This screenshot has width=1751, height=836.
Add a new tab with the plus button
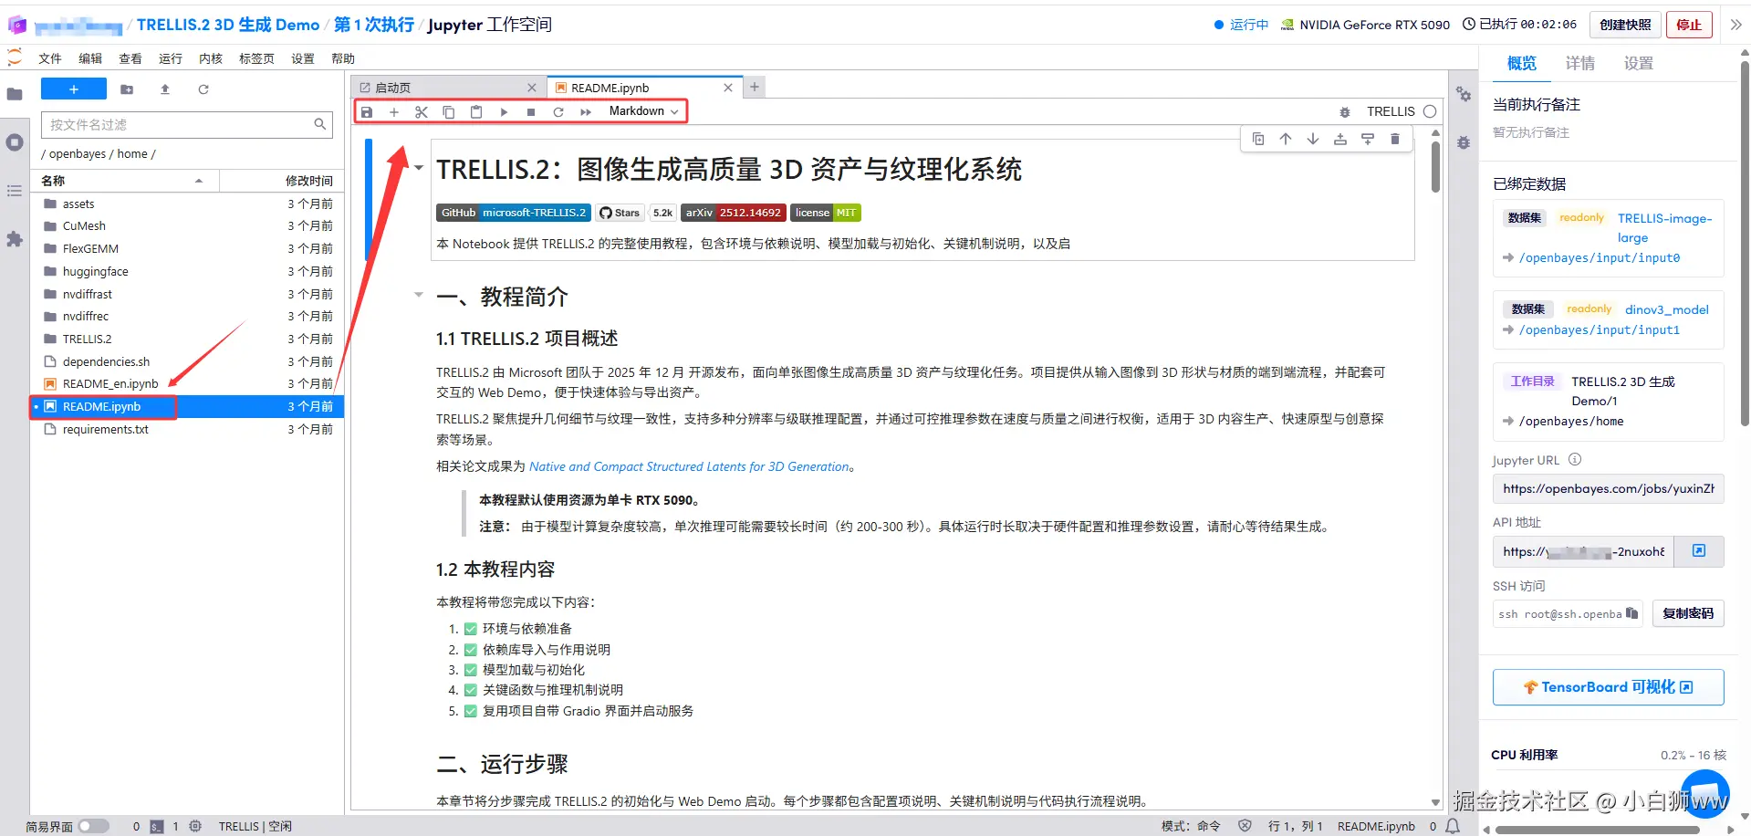point(755,88)
